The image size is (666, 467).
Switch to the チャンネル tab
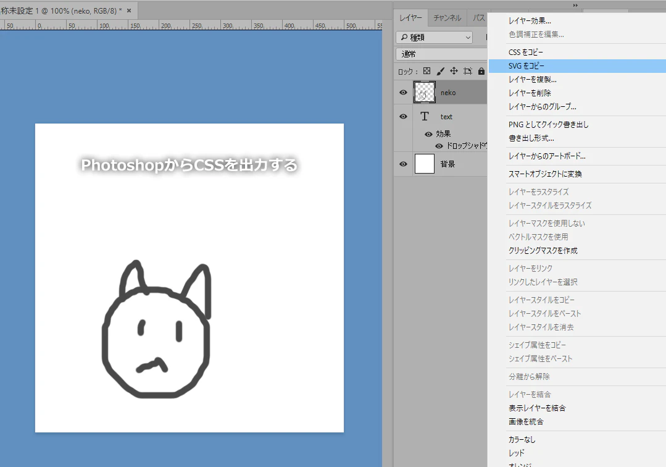coord(447,18)
